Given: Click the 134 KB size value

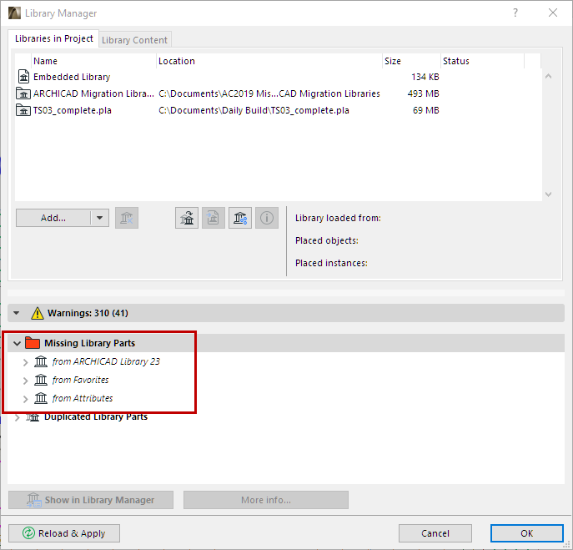Looking at the screenshot, I should pyautogui.click(x=425, y=77).
